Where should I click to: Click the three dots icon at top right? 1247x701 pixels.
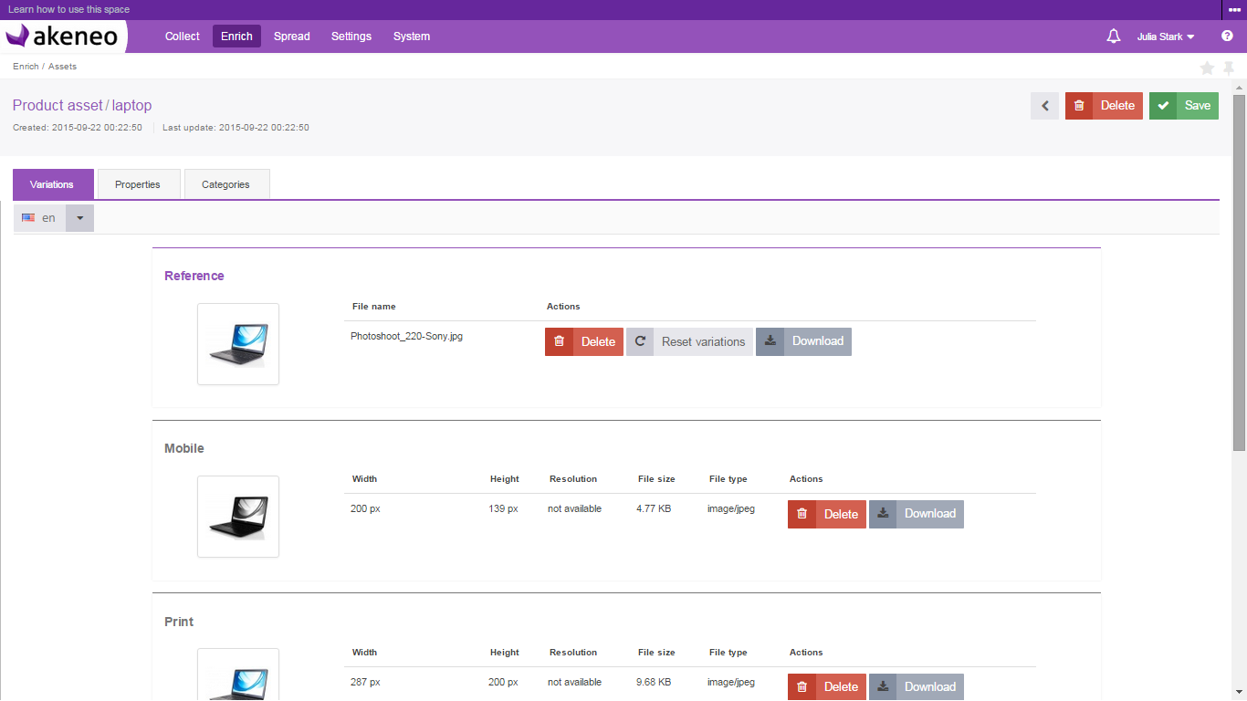1234,10
